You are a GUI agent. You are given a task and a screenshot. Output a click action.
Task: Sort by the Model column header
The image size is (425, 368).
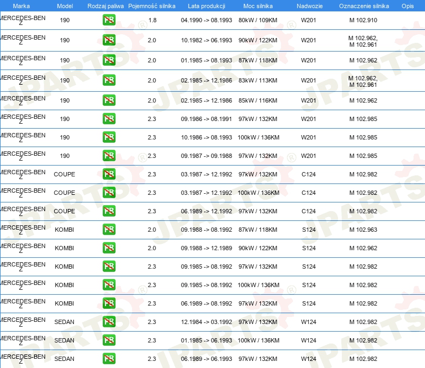pos(65,6)
